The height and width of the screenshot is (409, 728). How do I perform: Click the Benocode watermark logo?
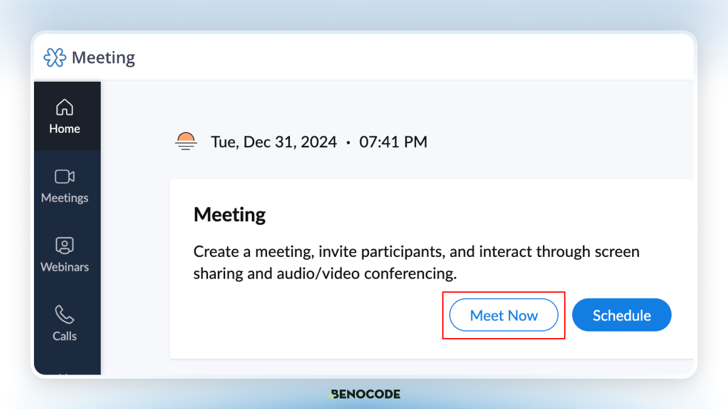[x=364, y=394]
